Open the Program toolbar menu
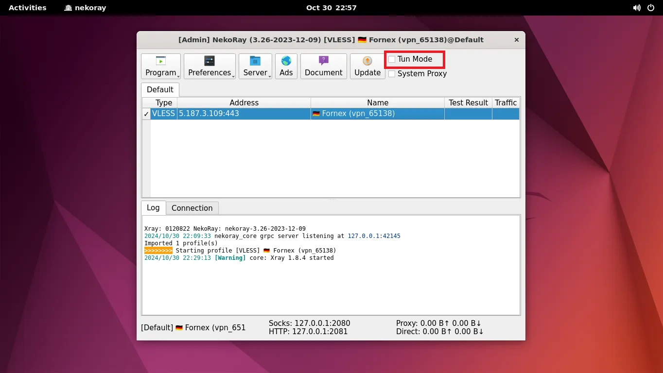The width and height of the screenshot is (663, 373). pyautogui.click(x=161, y=66)
